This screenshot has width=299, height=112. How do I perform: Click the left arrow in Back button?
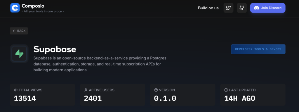[14, 31]
